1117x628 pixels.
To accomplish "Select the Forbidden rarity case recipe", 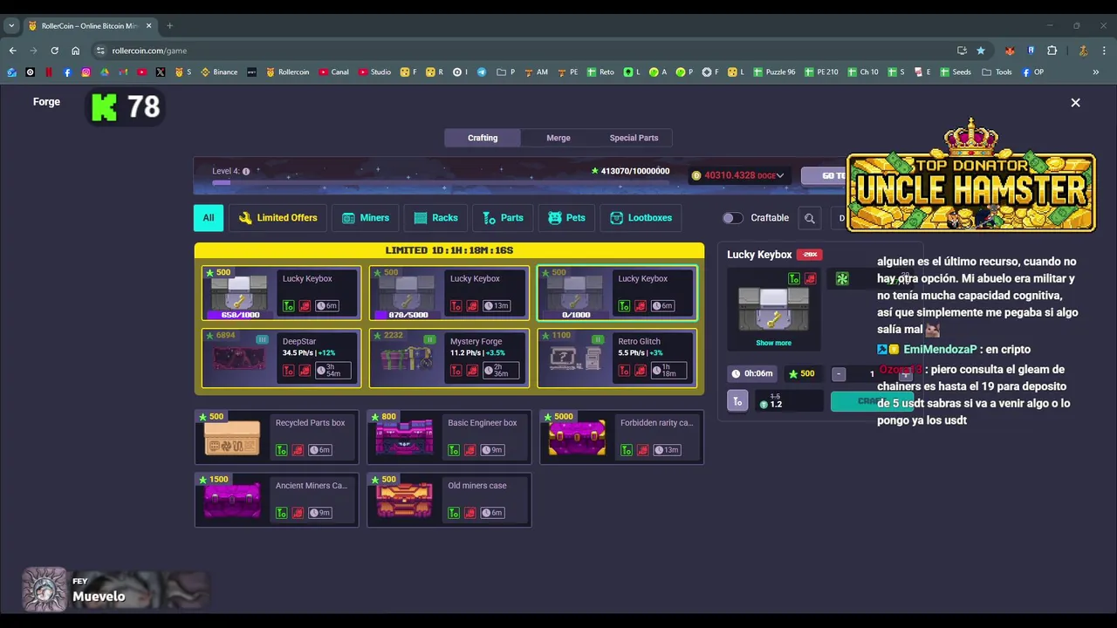I will pyautogui.click(x=621, y=437).
